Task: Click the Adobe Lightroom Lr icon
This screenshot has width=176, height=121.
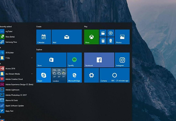Action: (2, 90)
